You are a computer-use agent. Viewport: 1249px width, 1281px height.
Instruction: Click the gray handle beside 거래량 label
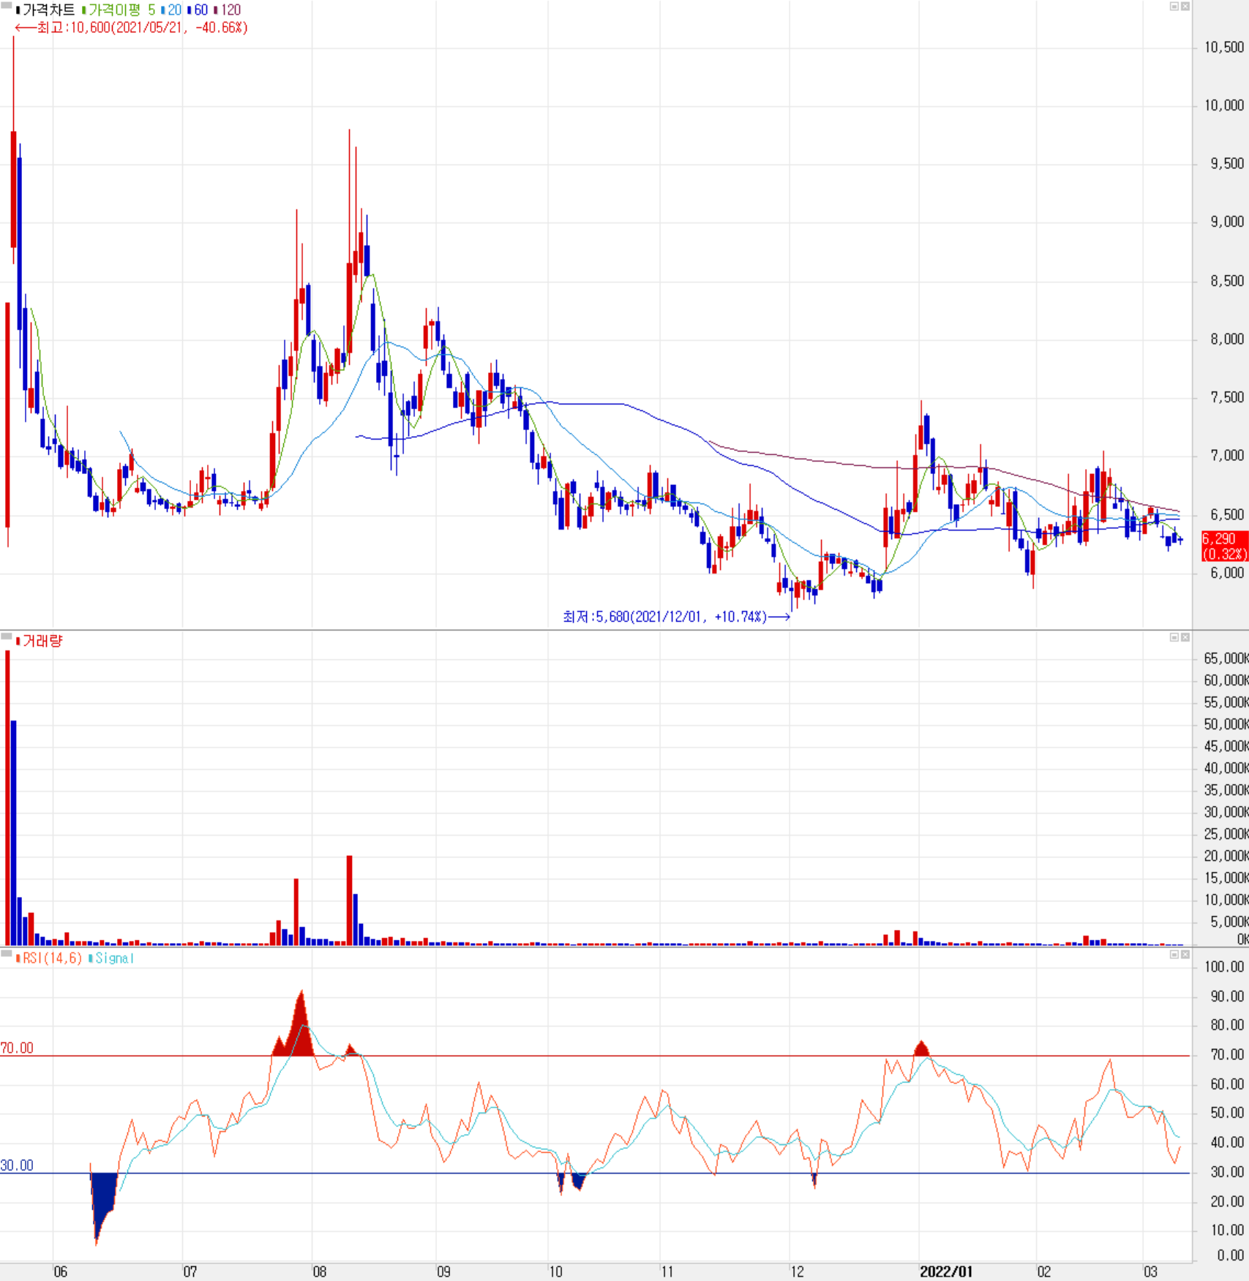coord(6,636)
